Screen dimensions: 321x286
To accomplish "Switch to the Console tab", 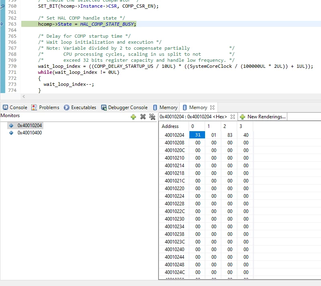I will tap(15, 107).
